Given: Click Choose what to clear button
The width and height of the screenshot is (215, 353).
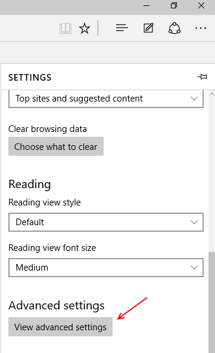Looking at the screenshot, I should [56, 146].
